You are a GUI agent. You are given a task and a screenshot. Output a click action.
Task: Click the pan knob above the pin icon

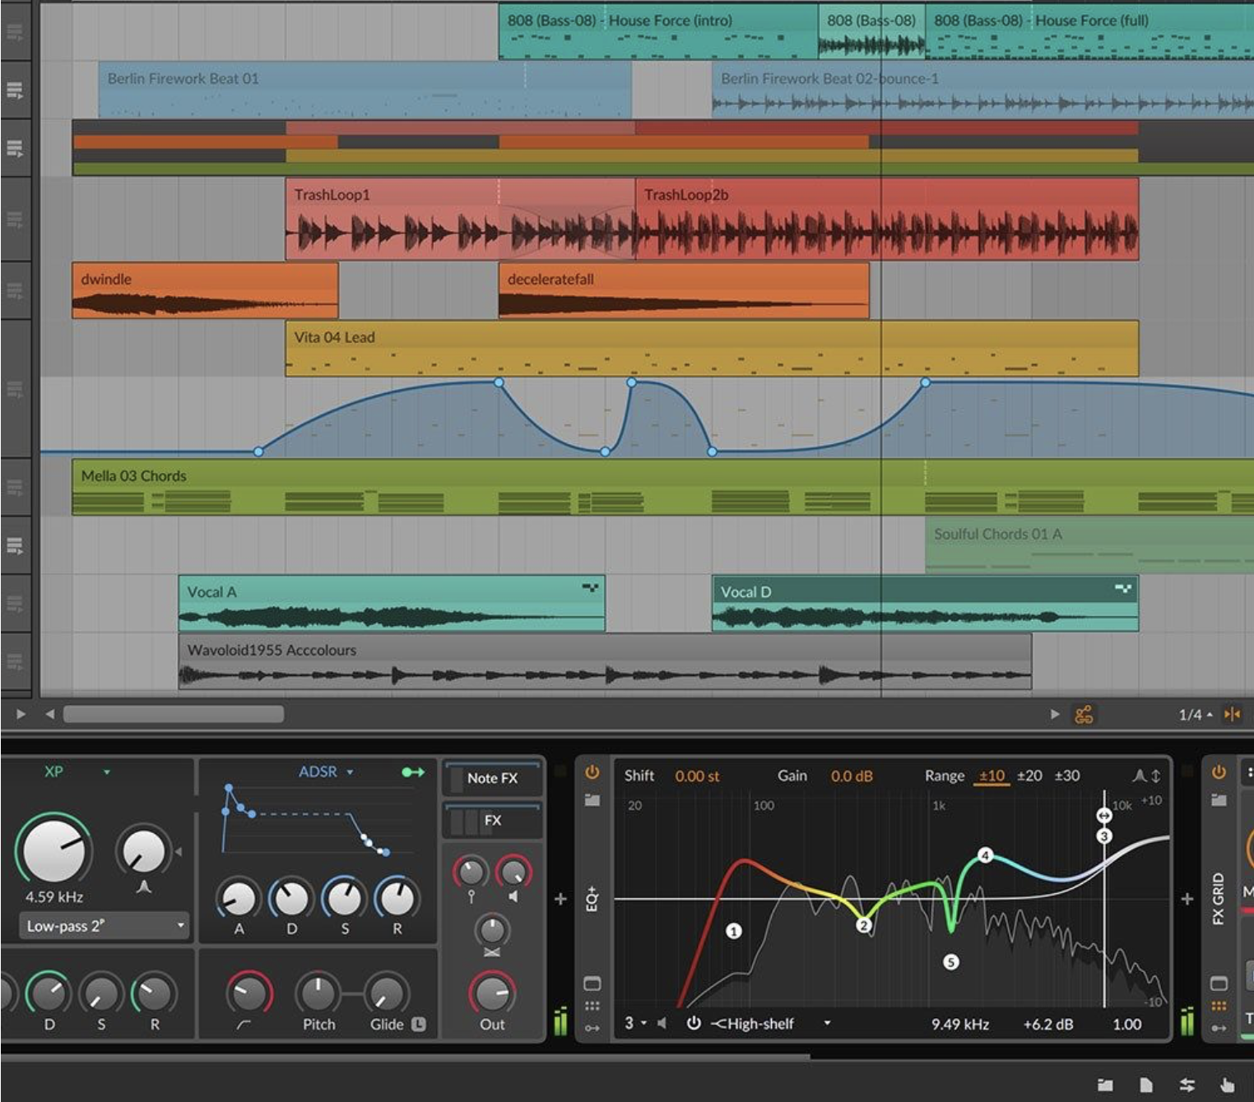(471, 872)
